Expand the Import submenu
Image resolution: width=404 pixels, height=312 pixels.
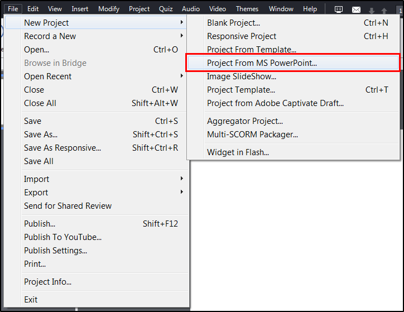pyautogui.click(x=181, y=179)
